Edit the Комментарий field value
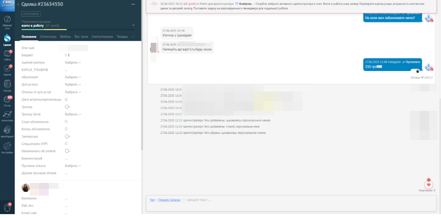 [66, 159]
